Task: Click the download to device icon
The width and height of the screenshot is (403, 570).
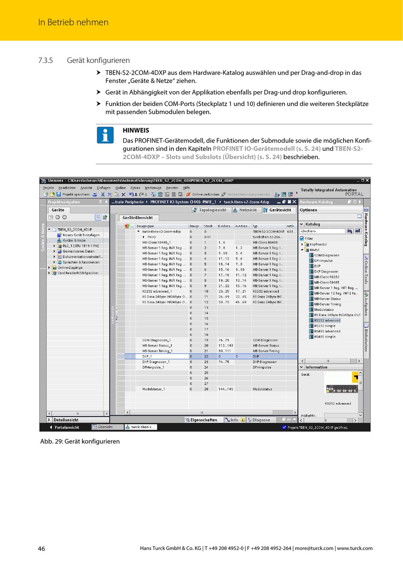Action: (160, 194)
